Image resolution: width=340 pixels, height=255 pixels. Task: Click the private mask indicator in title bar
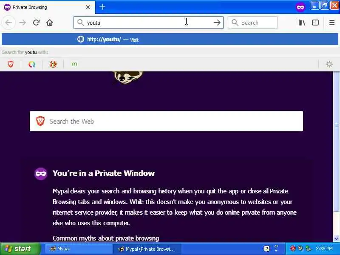pos(300,7)
